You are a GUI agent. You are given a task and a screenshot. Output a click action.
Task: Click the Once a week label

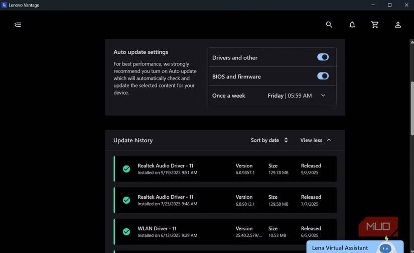(x=229, y=96)
